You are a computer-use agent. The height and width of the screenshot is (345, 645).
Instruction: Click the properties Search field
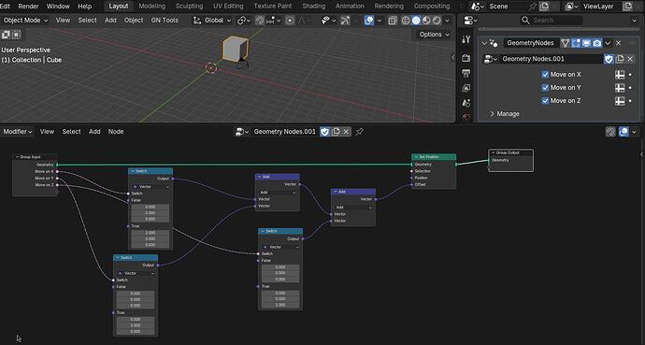pyautogui.click(x=552, y=21)
